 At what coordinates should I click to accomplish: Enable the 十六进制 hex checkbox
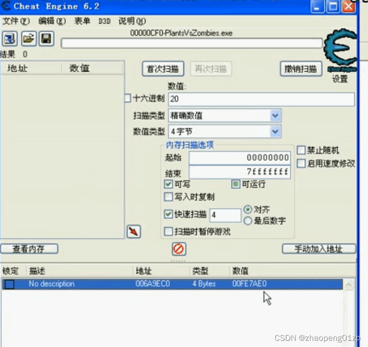[x=128, y=98]
